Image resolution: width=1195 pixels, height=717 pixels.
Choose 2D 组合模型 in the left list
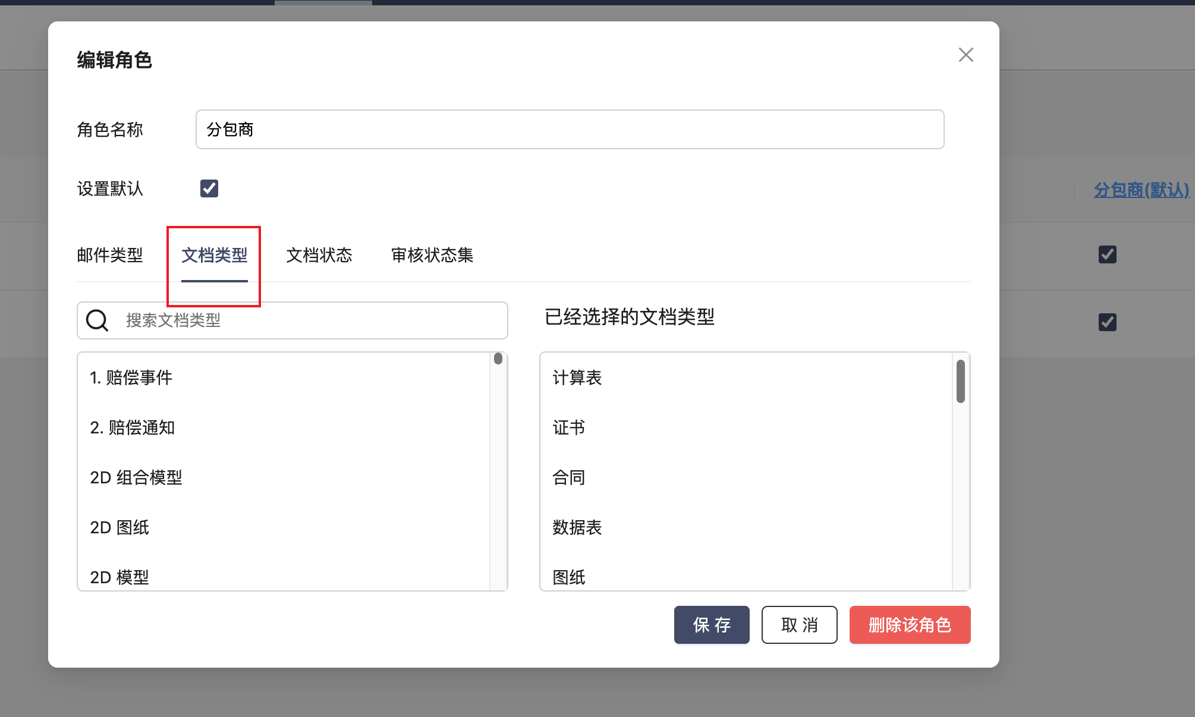tap(136, 477)
